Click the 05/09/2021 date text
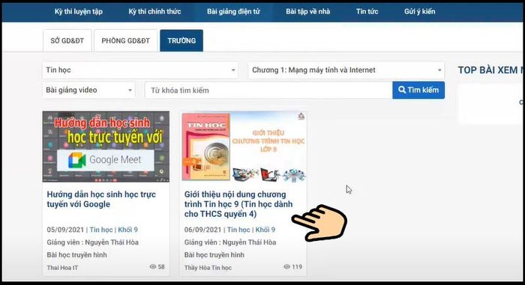The height and width of the screenshot is (285, 525). pos(65,230)
